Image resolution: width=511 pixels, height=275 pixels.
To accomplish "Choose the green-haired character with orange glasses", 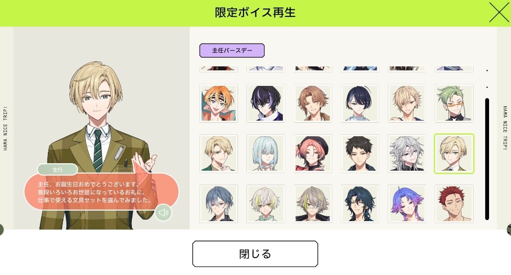I will pyautogui.click(x=454, y=103).
